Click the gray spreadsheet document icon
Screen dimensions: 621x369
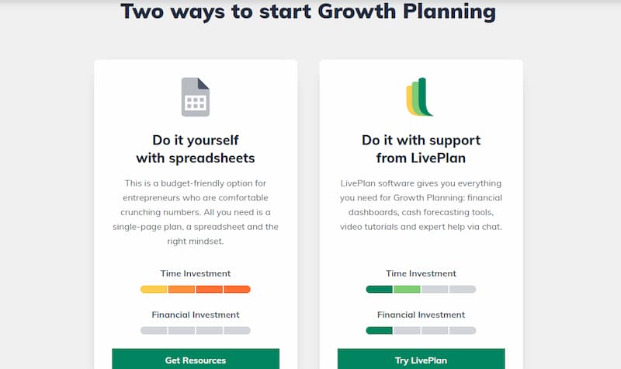click(196, 97)
